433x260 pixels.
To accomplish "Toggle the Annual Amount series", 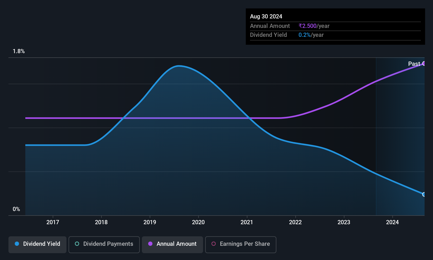I will (x=172, y=245).
